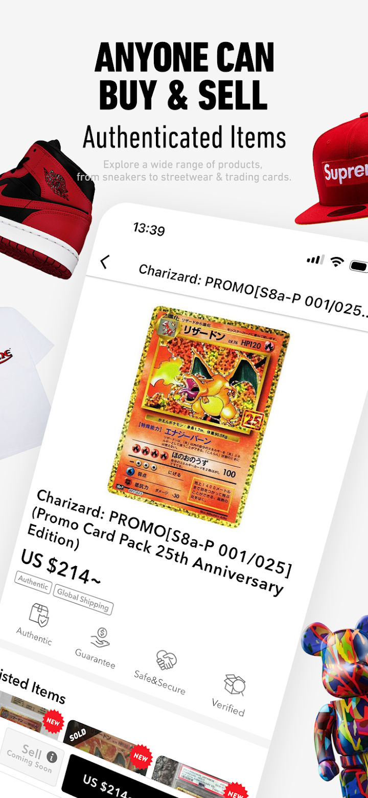Select the Authentic tag badge
This screenshot has height=798, width=368.
point(33,583)
